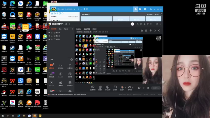
Task: Open the video co-streaming tool with purple badge
Action: tap(51, 75)
